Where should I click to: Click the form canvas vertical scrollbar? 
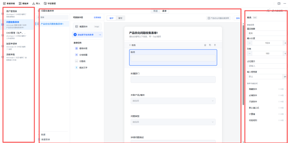point(243,65)
